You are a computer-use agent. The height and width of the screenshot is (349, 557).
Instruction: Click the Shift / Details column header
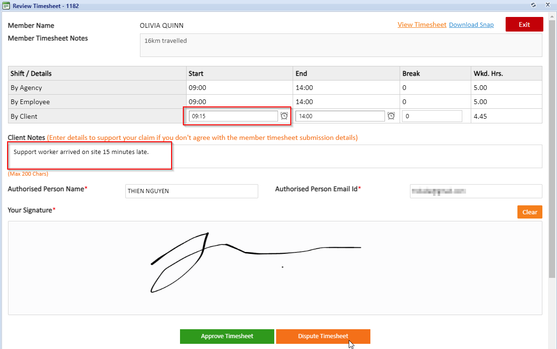pos(31,73)
